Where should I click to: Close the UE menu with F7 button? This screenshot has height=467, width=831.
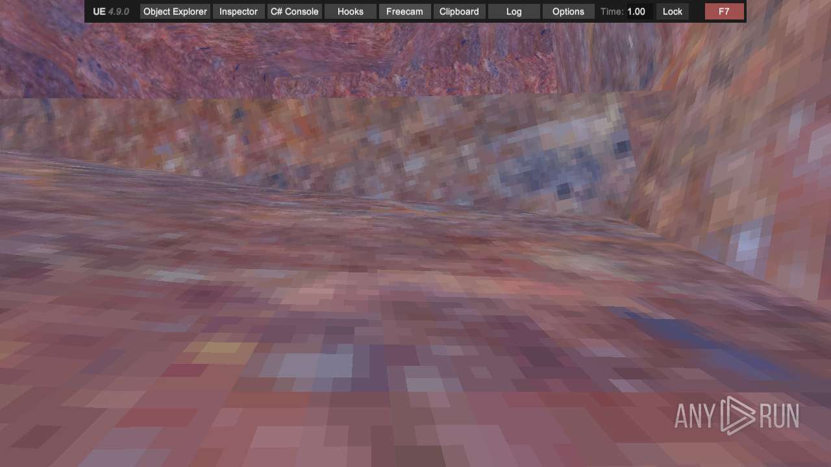point(724,12)
